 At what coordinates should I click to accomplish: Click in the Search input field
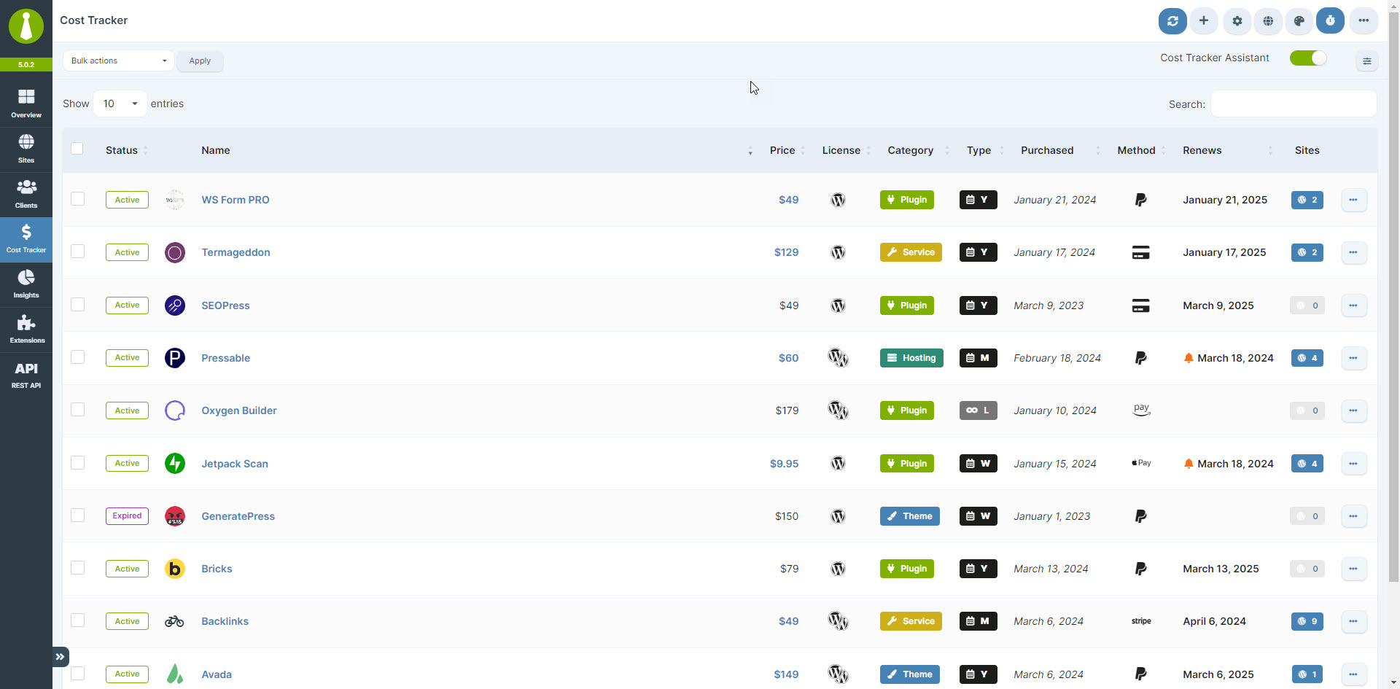click(x=1294, y=104)
